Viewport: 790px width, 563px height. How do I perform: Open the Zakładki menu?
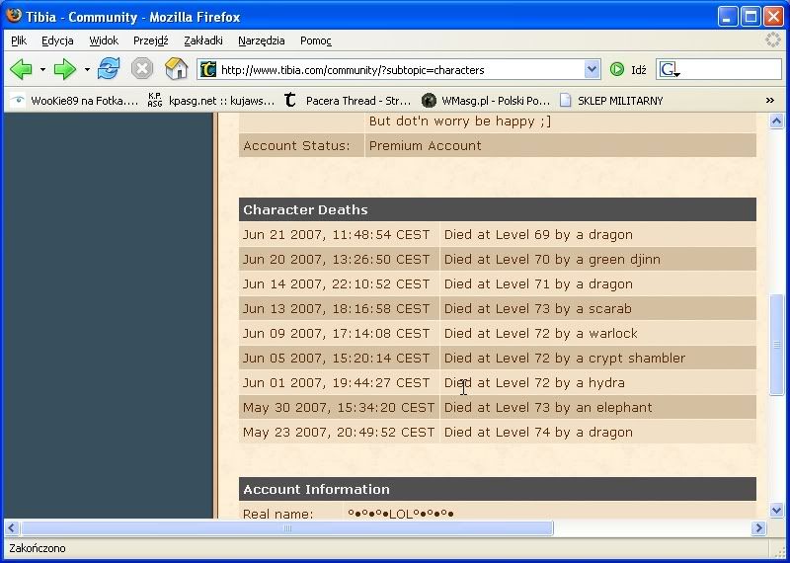pos(203,40)
